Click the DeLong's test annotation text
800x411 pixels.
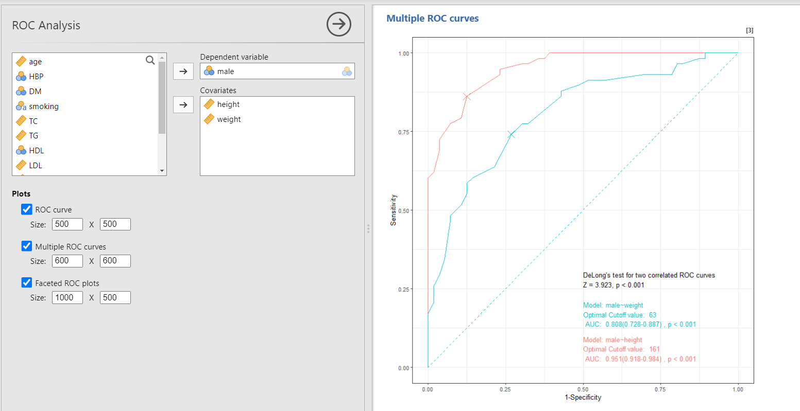649,275
